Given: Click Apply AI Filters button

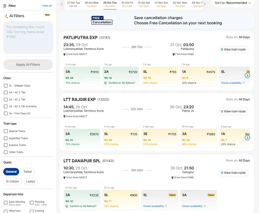Looking at the screenshot, I should coord(28,65).
